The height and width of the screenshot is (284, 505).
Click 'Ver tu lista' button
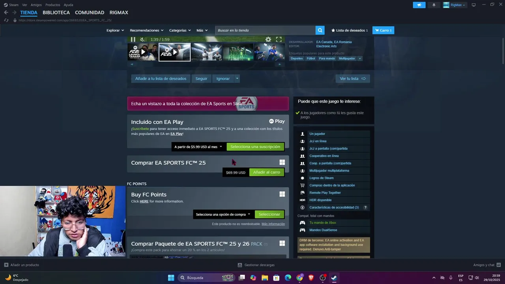tap(353, 78)
